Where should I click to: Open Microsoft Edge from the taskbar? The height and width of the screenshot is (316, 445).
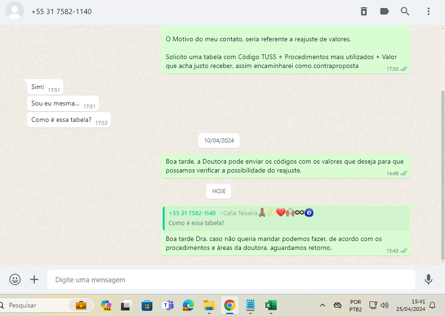tap(188, 305)
